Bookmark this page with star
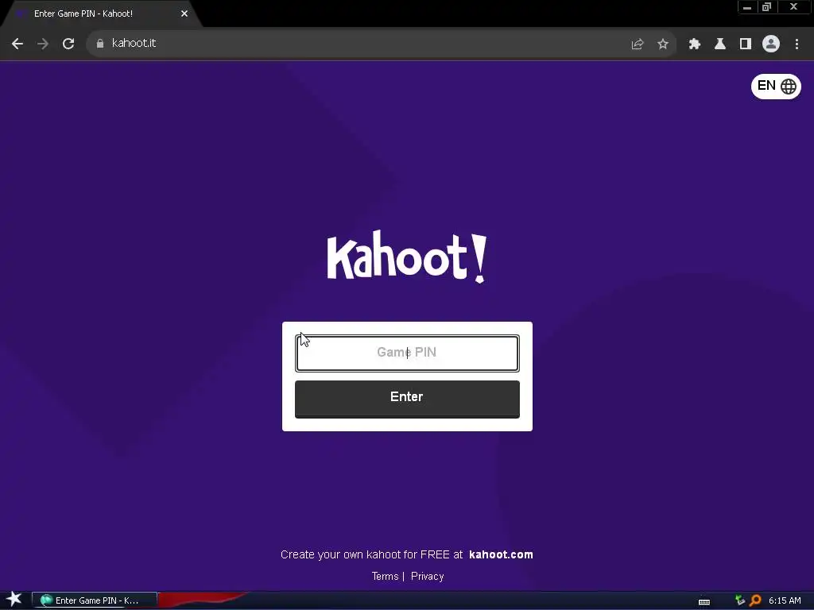The width and height of the screenshot is (814, 610). [663, 44]
